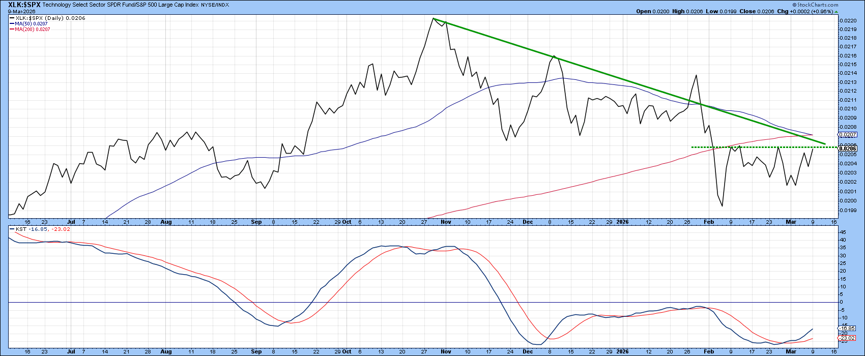Click the High 0.0206 value
This screenshot has width=865, height=356.
pos(687,11)
